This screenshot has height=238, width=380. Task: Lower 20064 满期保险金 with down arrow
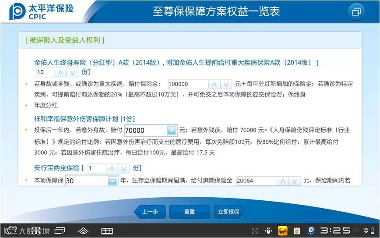point(295,181)
